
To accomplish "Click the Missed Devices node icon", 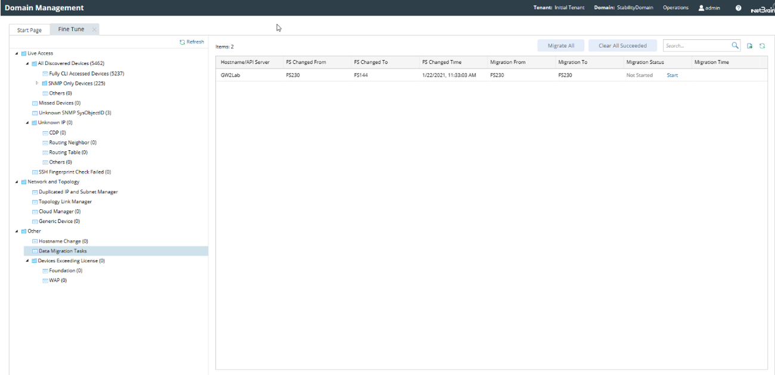I will click(35, 103).
